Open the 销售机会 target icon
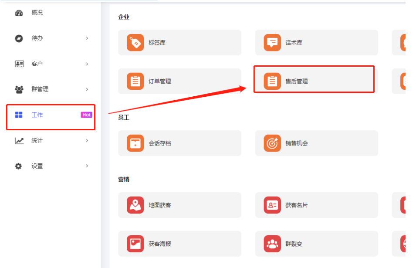The height and width of the screenshot is (268, 416). (x=272, y=143)
